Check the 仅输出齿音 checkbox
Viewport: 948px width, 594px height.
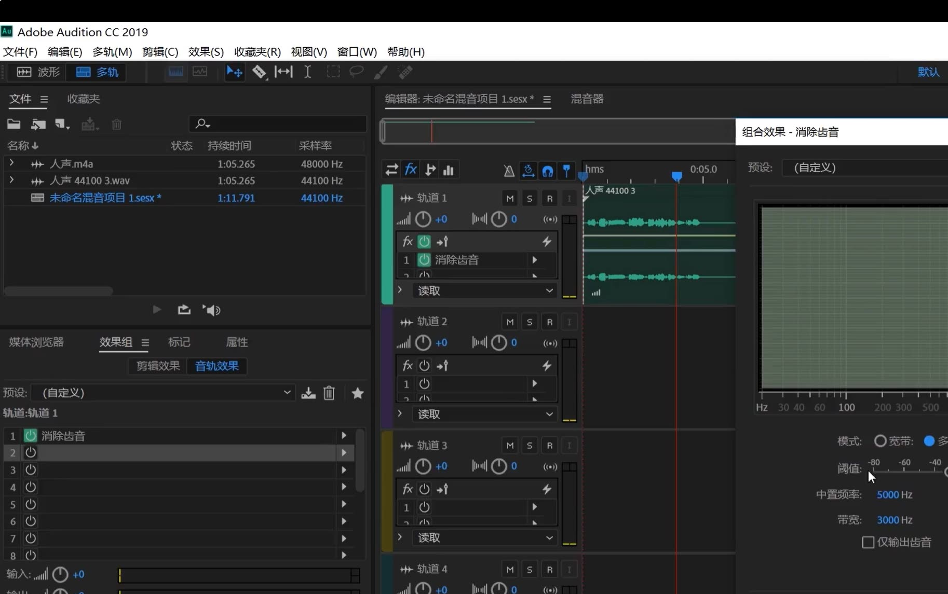[868, 542]
